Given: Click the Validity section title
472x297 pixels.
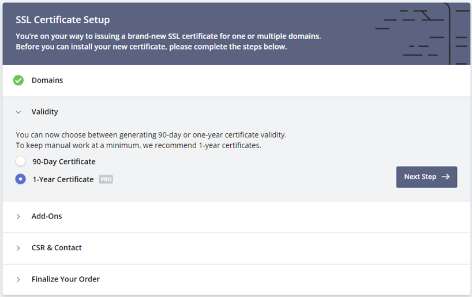Looking at the screenshot, I should (45, 112).
